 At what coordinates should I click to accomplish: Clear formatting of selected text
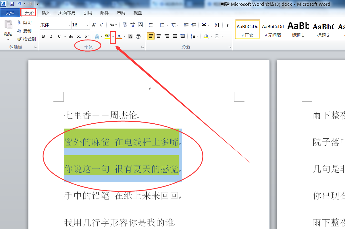point(125,25)
